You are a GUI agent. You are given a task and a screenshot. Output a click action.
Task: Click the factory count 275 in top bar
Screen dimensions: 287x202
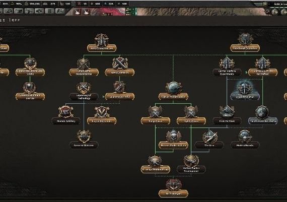pos(53,4)
